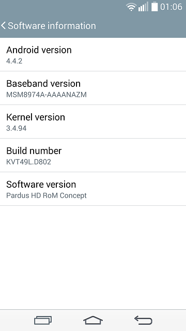This screenshot has height=331, width=186.
Task: Tap the Home navigation button
Action: click(93, 320)
